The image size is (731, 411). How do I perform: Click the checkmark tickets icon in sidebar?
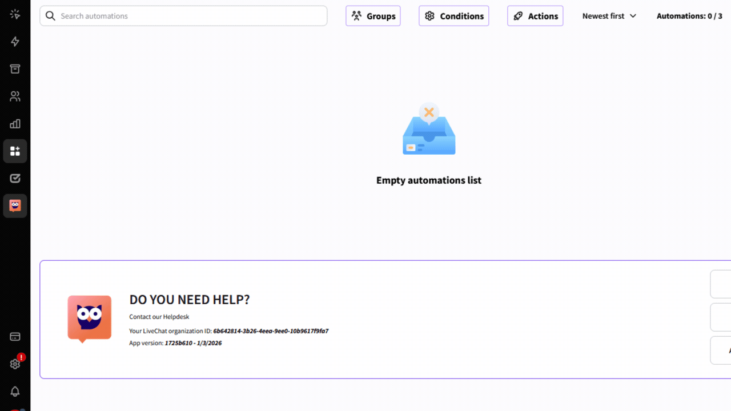(15, 179)
